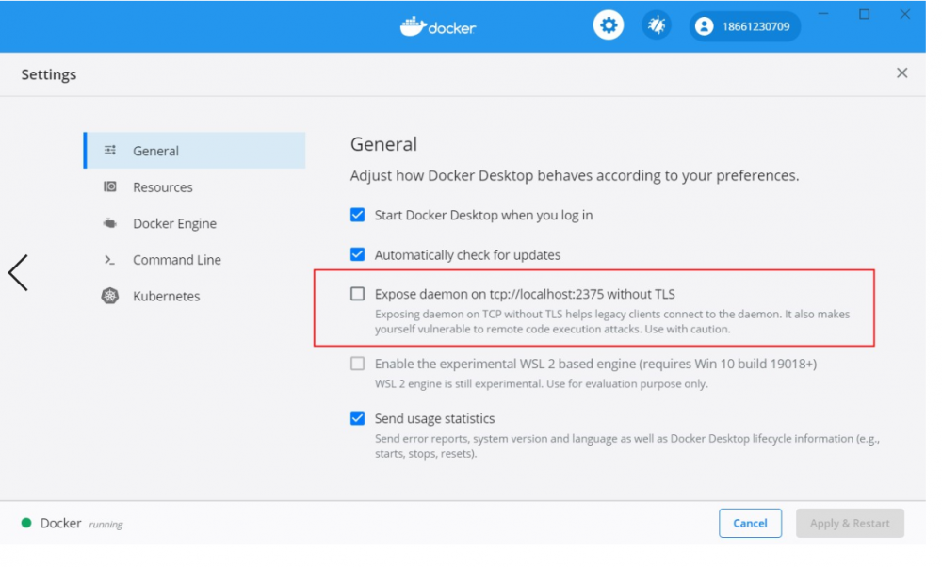Click the Cancel button
Image resolution: width=942 pixels, height=567 pixels.
[751, 523]
